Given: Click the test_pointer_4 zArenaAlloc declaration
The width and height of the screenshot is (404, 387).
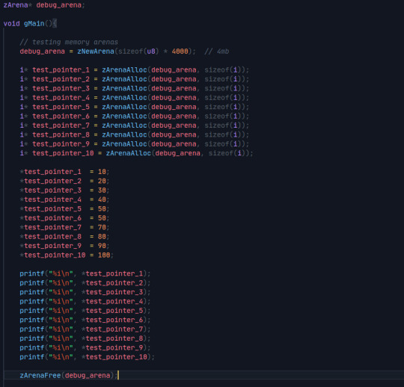Looking at the screenshot, I should click(x=135, y=98).
